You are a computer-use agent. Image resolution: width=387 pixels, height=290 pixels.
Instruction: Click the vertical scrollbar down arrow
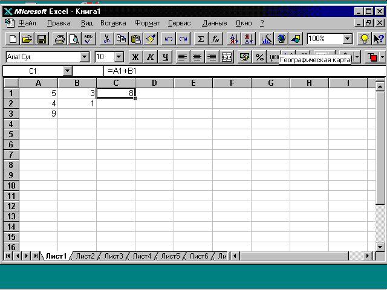(x=380, y=246)
